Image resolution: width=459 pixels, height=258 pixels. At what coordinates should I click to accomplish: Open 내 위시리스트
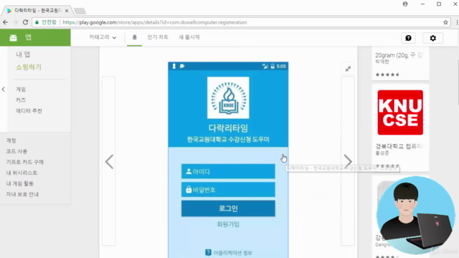point(22,173)
